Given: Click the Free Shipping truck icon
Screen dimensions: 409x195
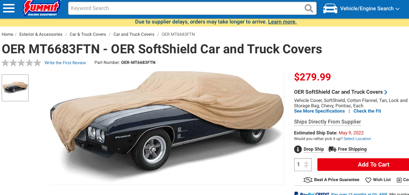Looking at the screenshot, I should pos(332,149).
